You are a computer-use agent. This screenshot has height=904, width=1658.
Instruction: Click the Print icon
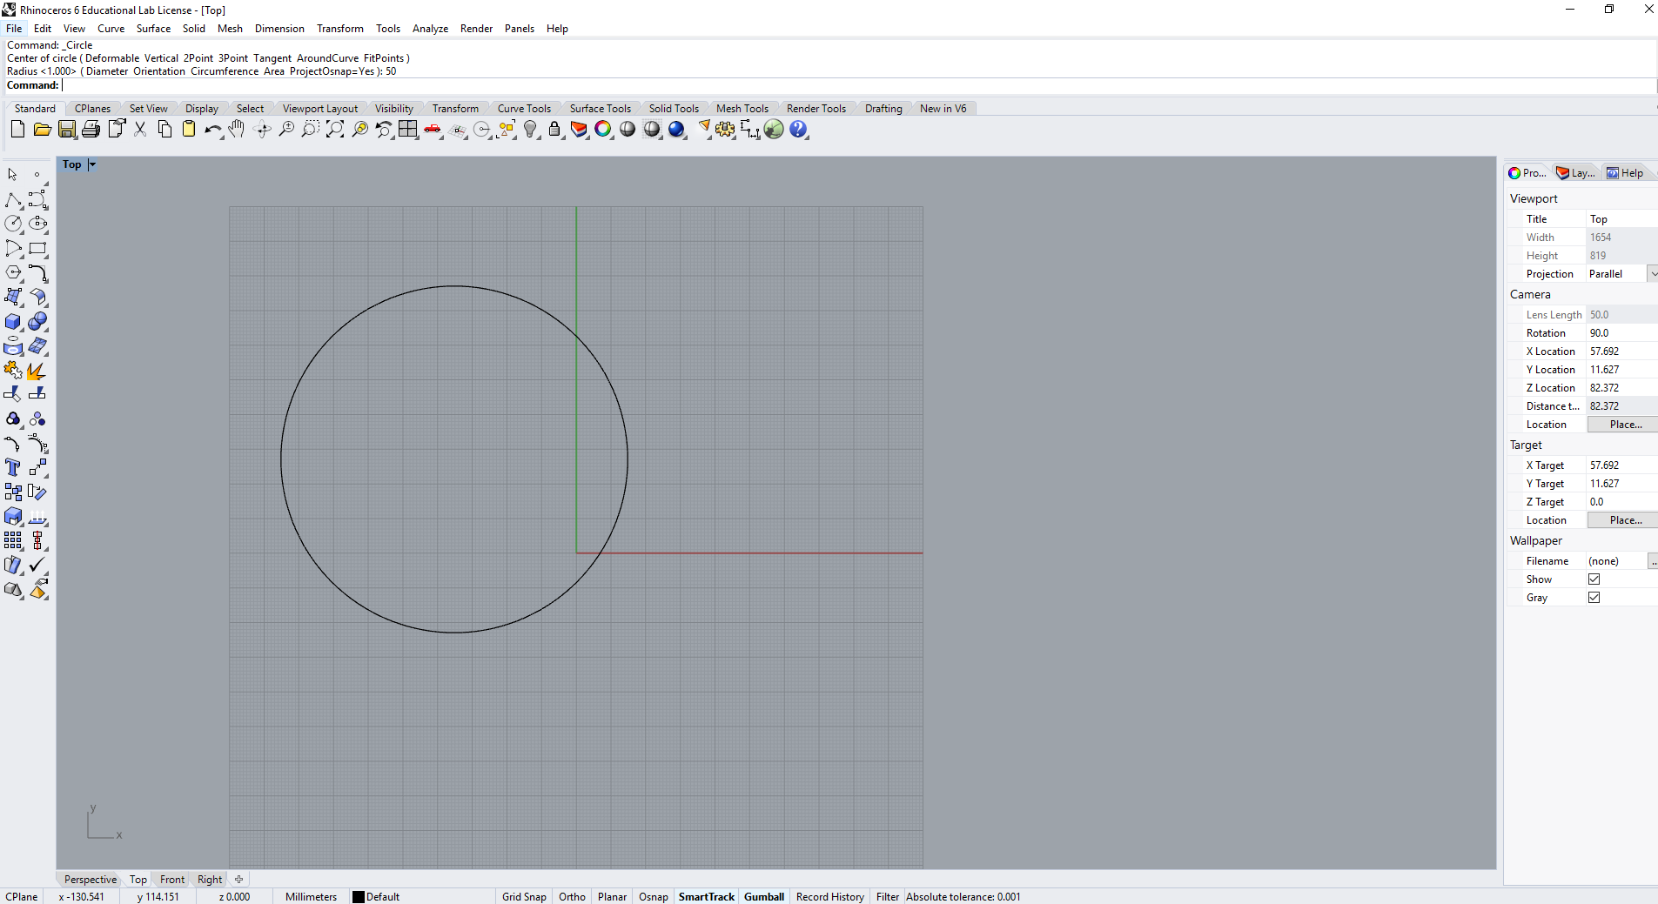(x=91, y=130)
